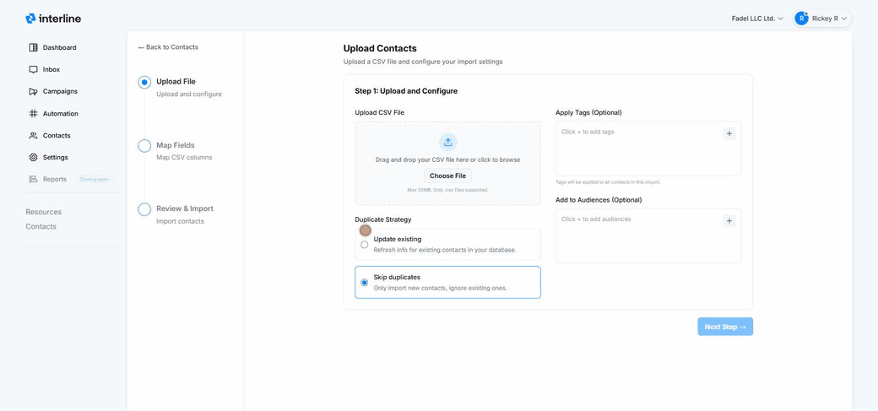Screen dimensions: 878x411
Task: Select the Map Fields step circle
Action: pos(144,146)
